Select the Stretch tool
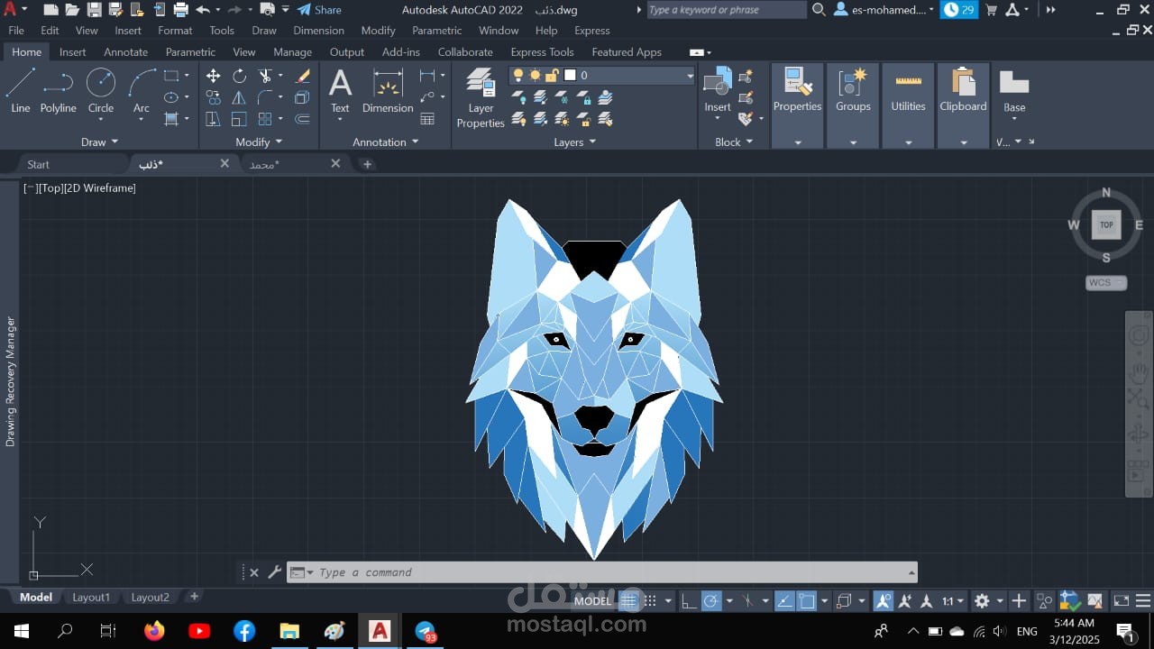 click(x=214, y=119)
